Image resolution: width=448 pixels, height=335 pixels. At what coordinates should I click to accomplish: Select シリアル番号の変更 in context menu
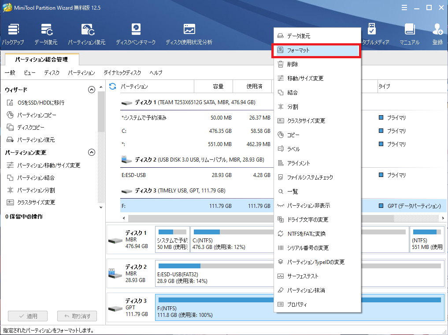tap(317, 248)
